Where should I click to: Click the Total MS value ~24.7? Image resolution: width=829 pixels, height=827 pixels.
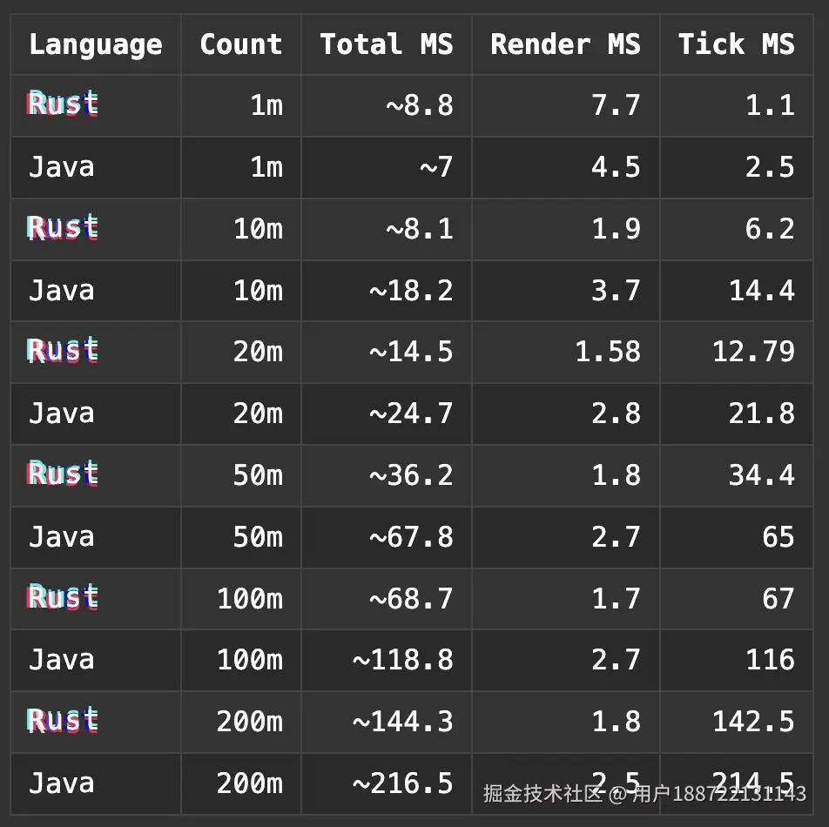point(411,413)
